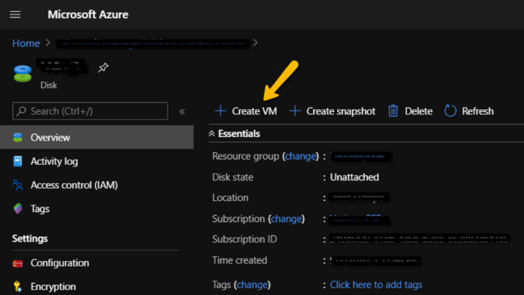This screenshot has width=524, height=295.
Task: Open the Overview menu item
Action: coord(97,138)
